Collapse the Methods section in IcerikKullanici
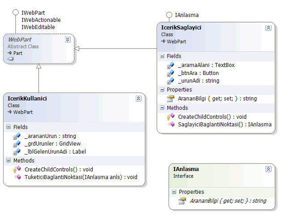This screenshot has width=282, height=217. tap(9, 161)
